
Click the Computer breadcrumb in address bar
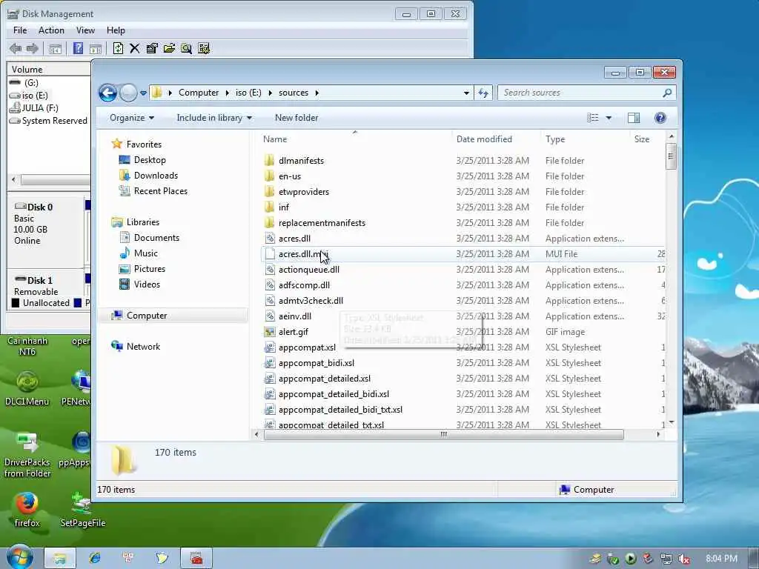pos(199,93)
